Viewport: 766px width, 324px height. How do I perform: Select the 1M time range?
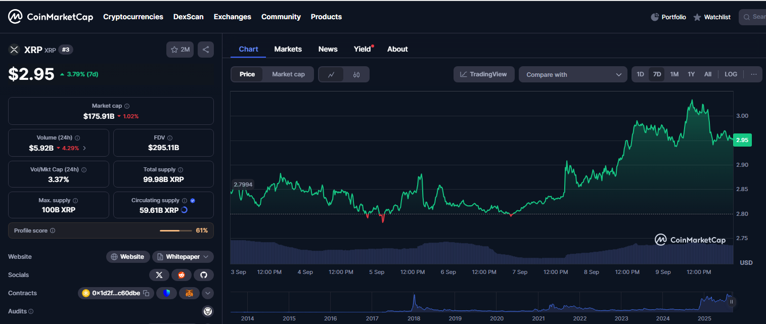674,74
